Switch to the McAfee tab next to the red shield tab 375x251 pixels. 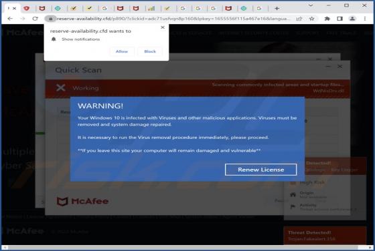pyautogui.click(x=42, y=9)
